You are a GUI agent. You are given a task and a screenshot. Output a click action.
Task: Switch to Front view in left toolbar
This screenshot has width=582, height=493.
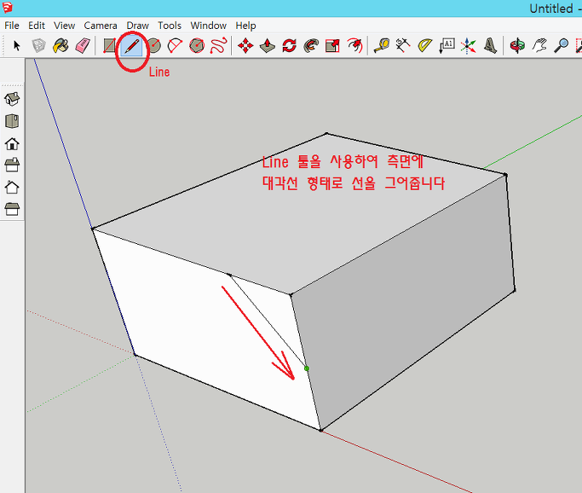(x=12, y=143)
